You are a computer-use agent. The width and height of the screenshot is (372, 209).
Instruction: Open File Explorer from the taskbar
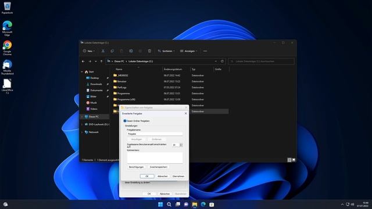pyautogui.click(x=195, y=204)
